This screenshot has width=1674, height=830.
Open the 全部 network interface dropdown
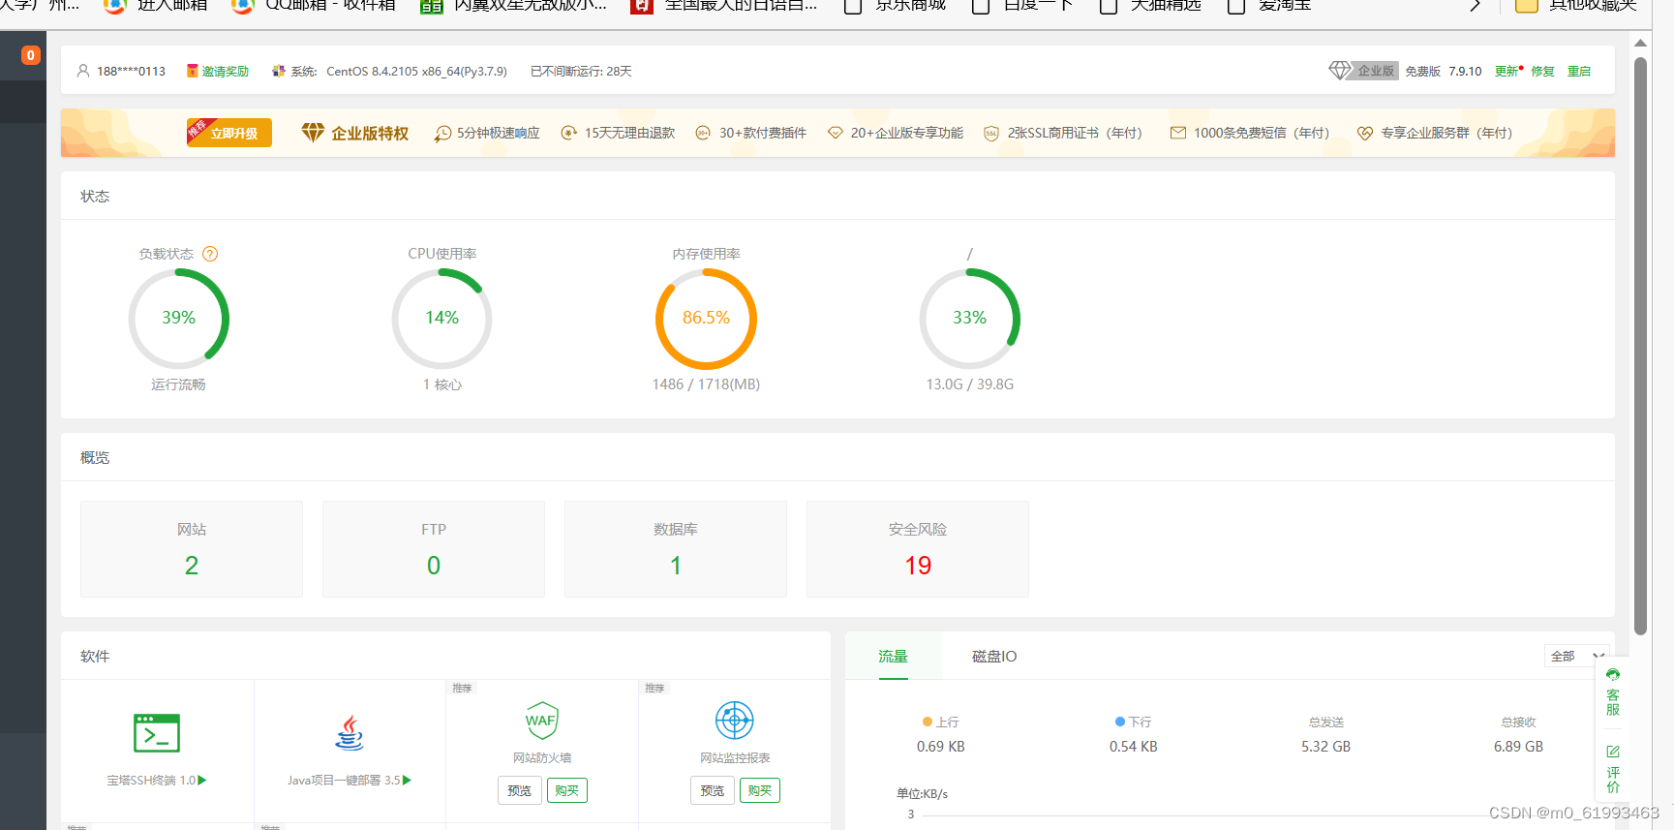1576,656
